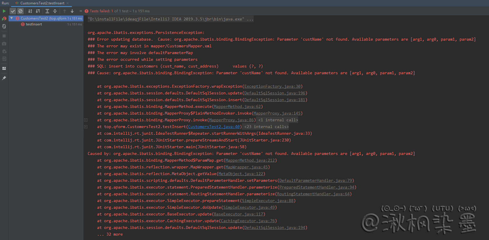Toggle Show Ignored tests button
This screenshot has width=489, height=240.
tap(20, 11)
